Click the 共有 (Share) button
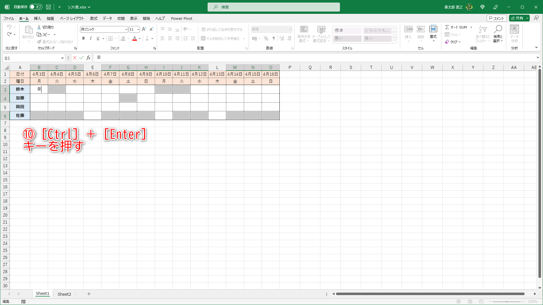 (517, 18)
